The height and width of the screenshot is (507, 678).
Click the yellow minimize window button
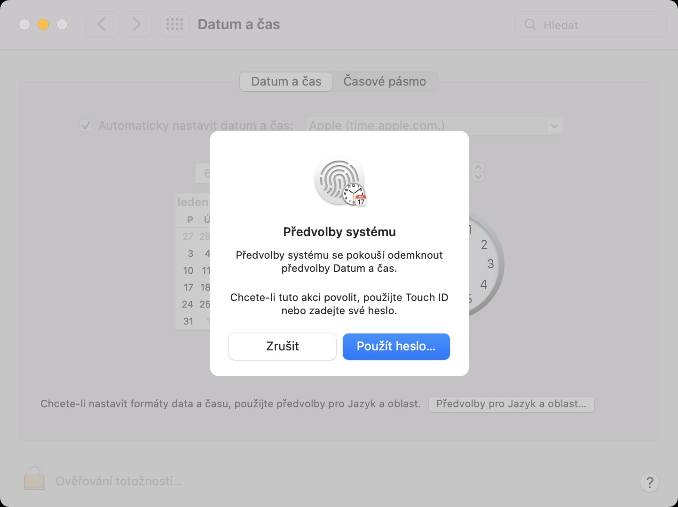pos(43,24)
